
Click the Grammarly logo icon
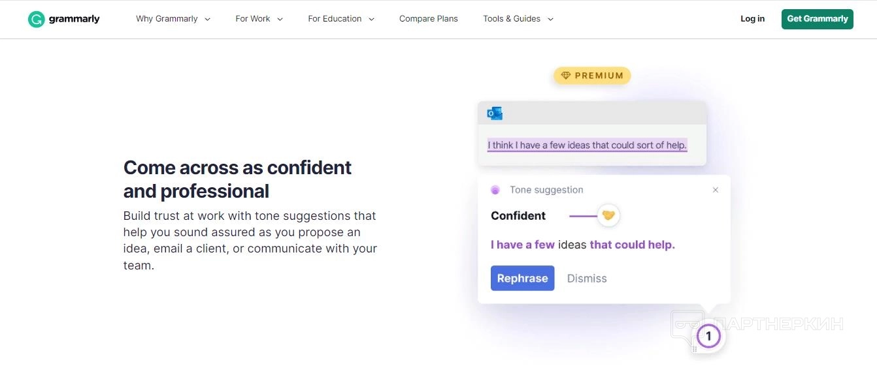click(x=36, y=19)
